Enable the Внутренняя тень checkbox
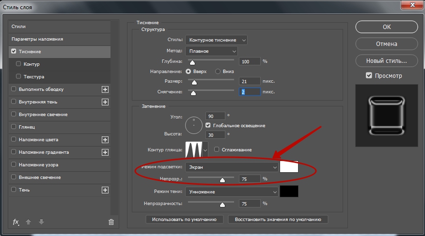Screen dimensions: 425x236 [14, 102]
